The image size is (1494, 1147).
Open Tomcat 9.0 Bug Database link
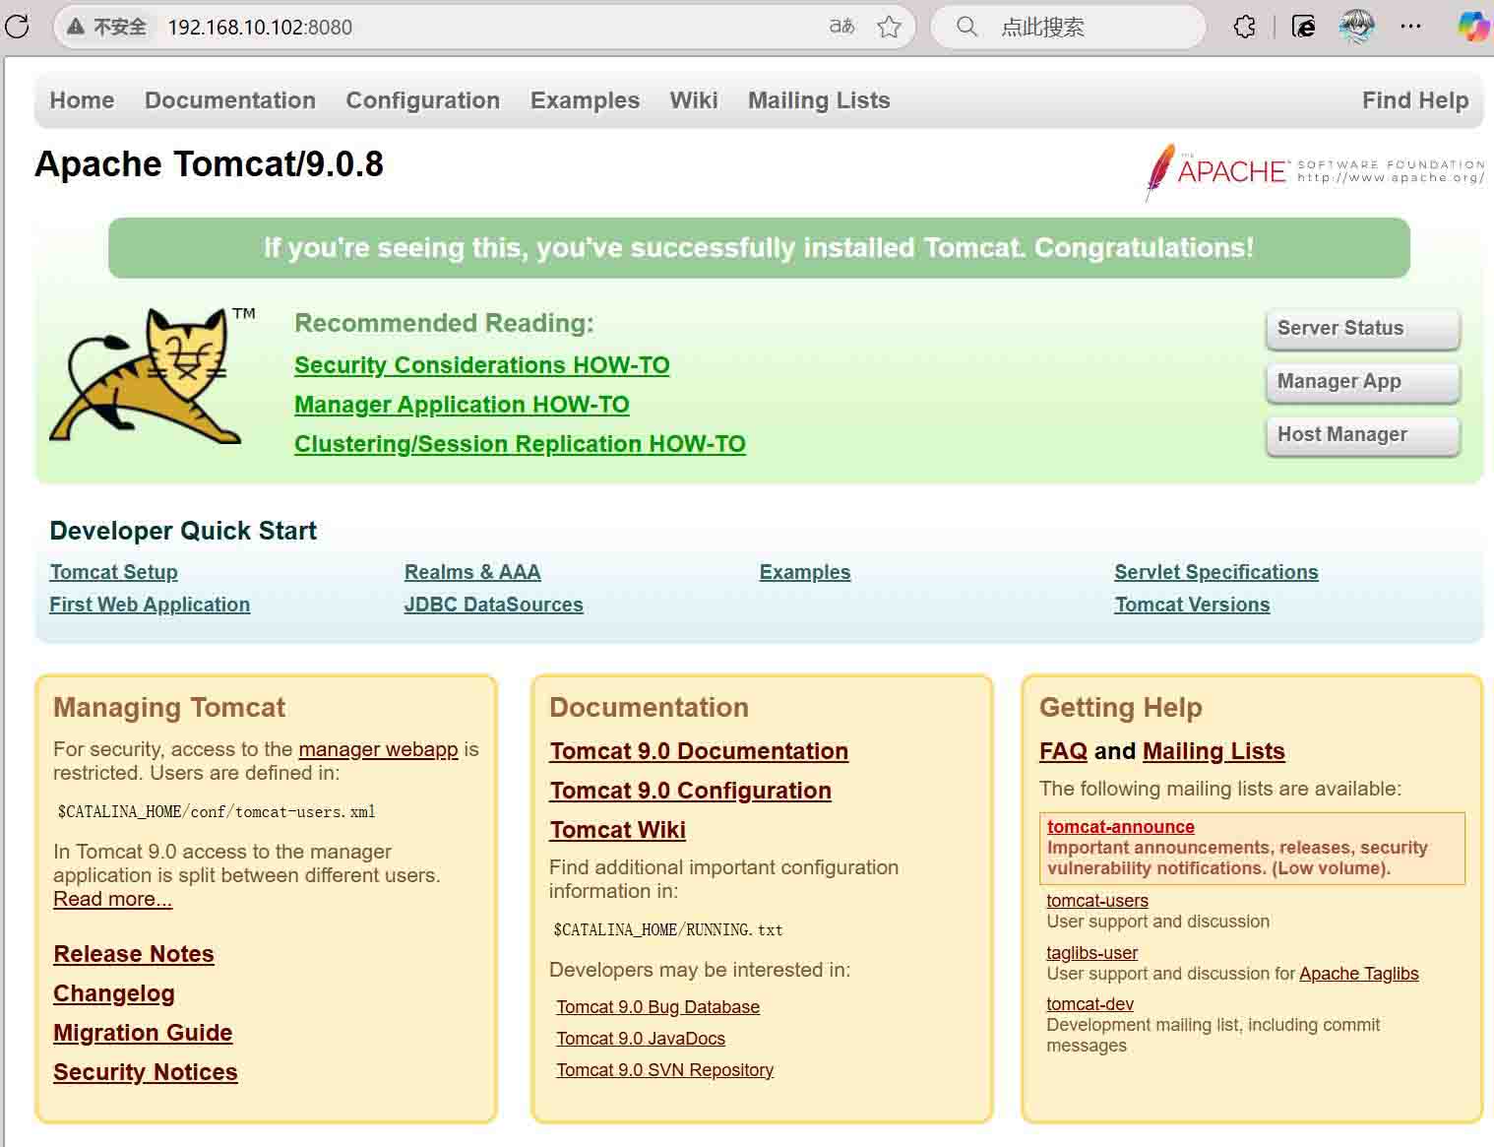[657, 1007]
